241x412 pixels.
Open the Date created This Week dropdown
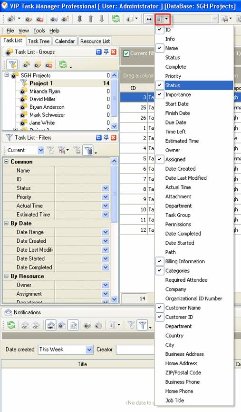coord(89,350)
